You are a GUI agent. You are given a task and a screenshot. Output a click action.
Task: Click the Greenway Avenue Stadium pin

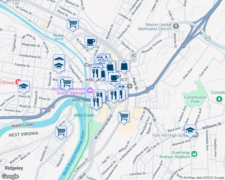click(194, 154)
